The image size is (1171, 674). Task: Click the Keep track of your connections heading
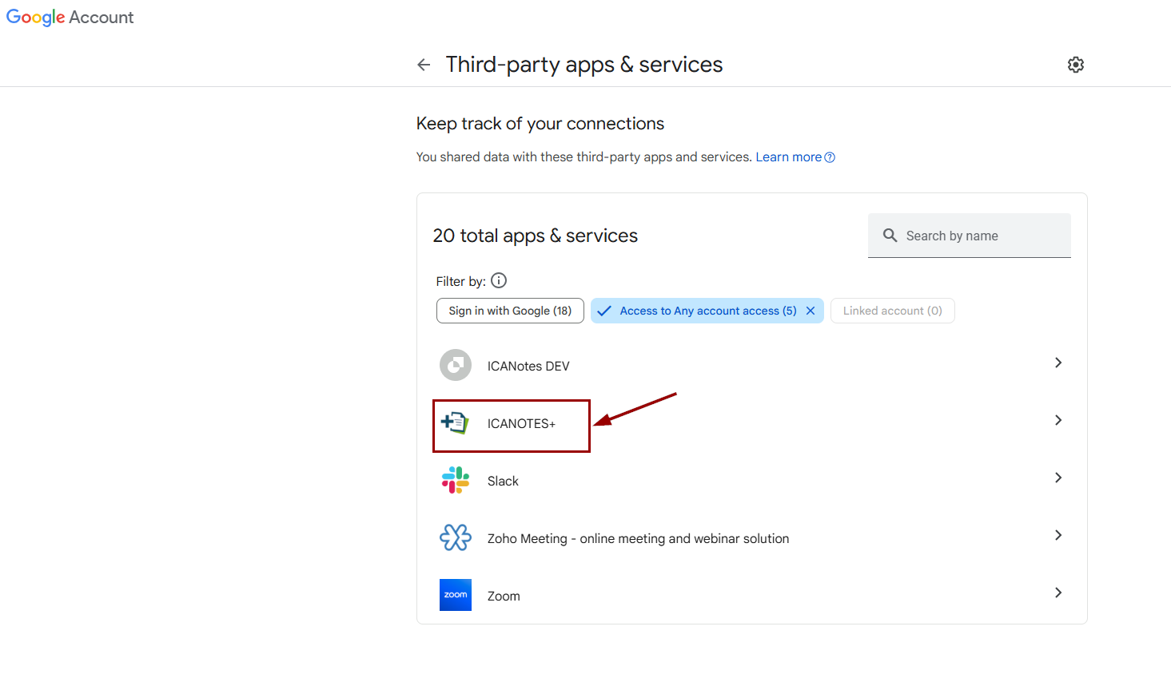coord(540,124)
